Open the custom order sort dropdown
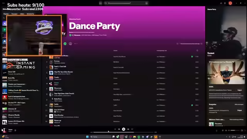This screenshot has height=139, width=247. (191, 44)
